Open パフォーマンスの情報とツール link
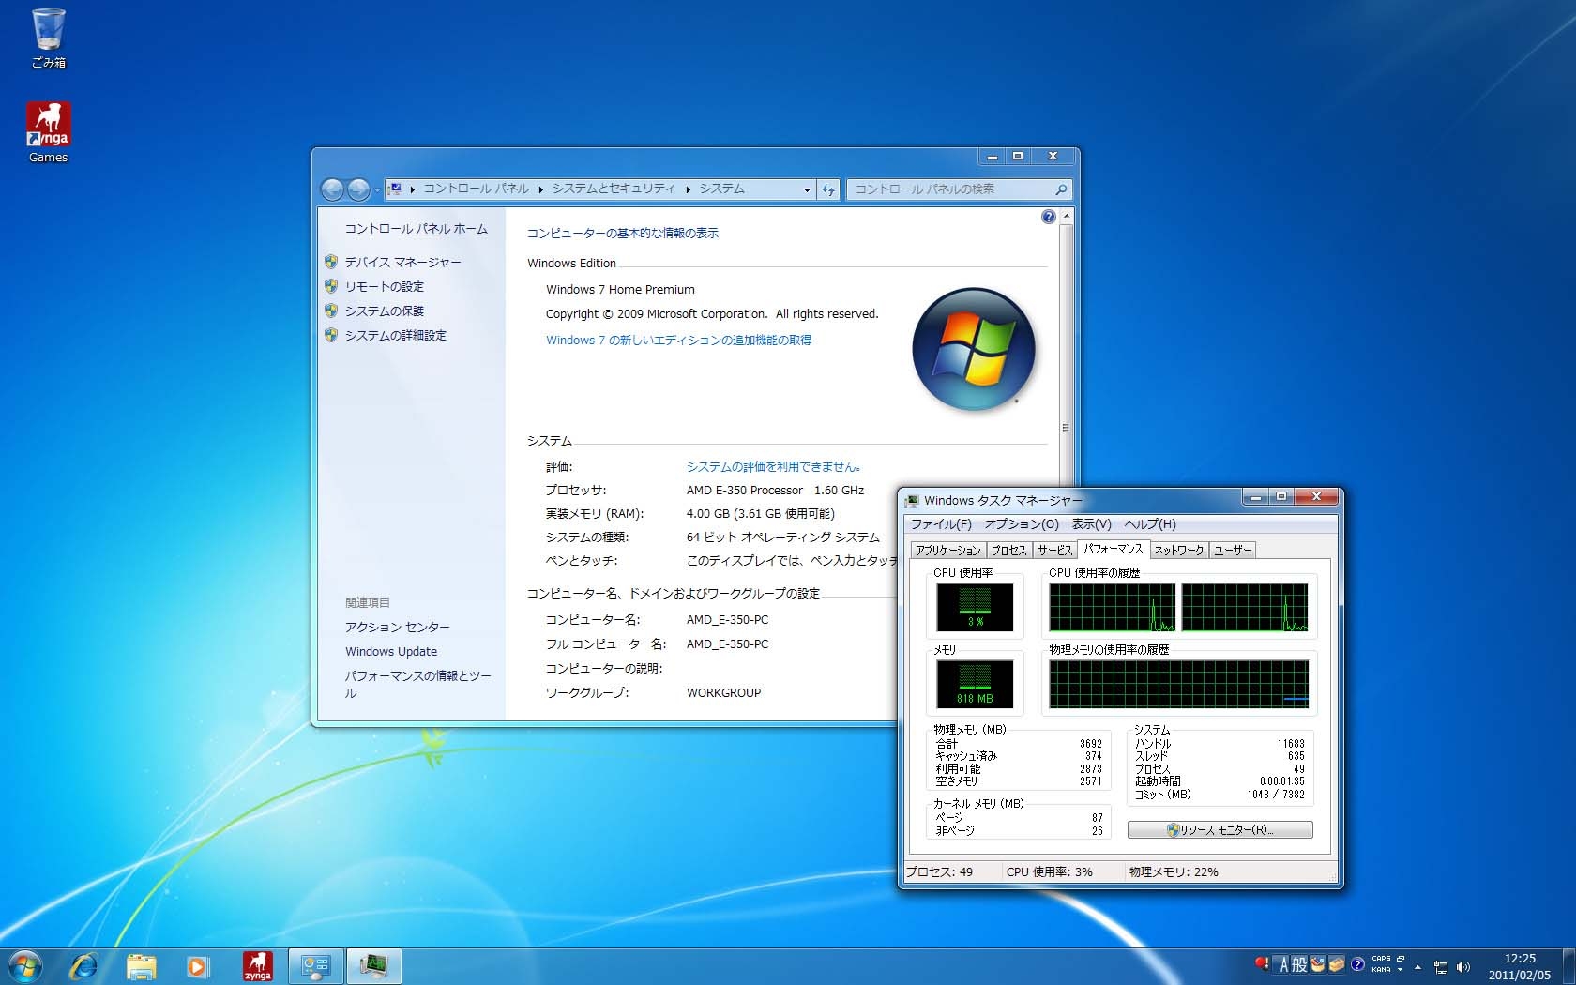This screenshot has width=1576, height=985. click(417, 684)
